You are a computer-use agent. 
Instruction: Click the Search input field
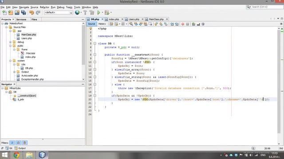pyautogui.click(x=267, y=7)
